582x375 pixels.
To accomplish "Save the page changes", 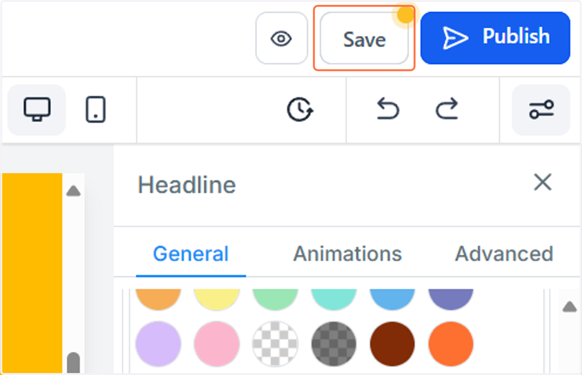I will pyautogui.click(x=364, y=39).
